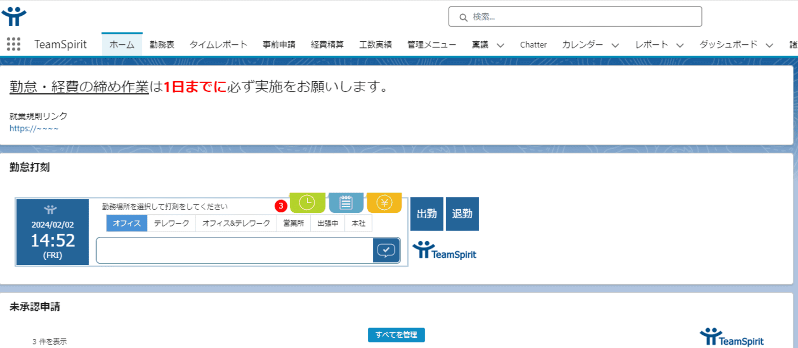Screen dimensions: 798x348
Task: Switch to the 勤務表 tab
Action: 162,45
